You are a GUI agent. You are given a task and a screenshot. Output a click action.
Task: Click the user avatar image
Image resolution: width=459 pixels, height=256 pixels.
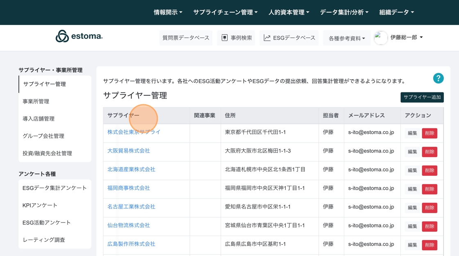(x=381, y=38)
